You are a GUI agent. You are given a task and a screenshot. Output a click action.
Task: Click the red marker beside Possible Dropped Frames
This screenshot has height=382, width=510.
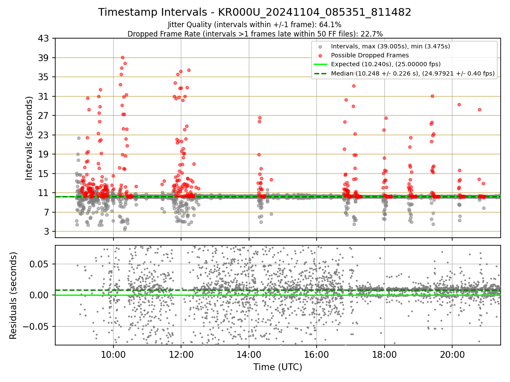tap(320, 55)
